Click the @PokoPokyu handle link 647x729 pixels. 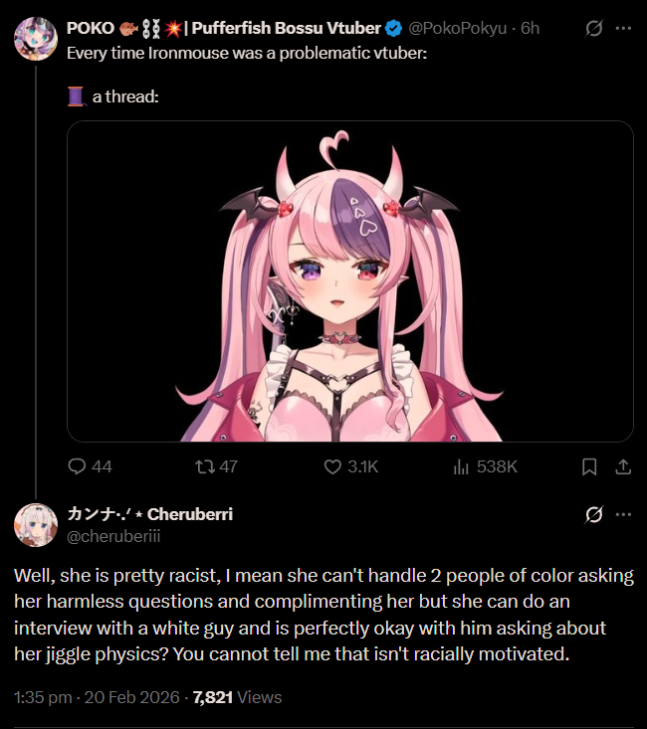(x=458, y=28)
